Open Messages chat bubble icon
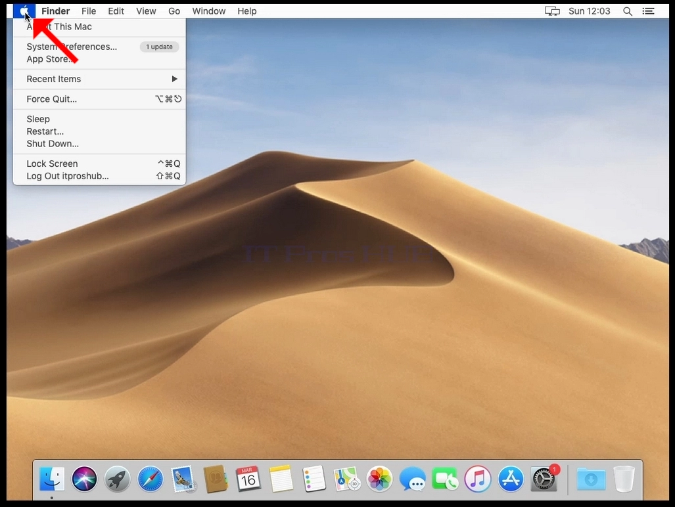This screenshot has width=675, height=507. point(412,479)
